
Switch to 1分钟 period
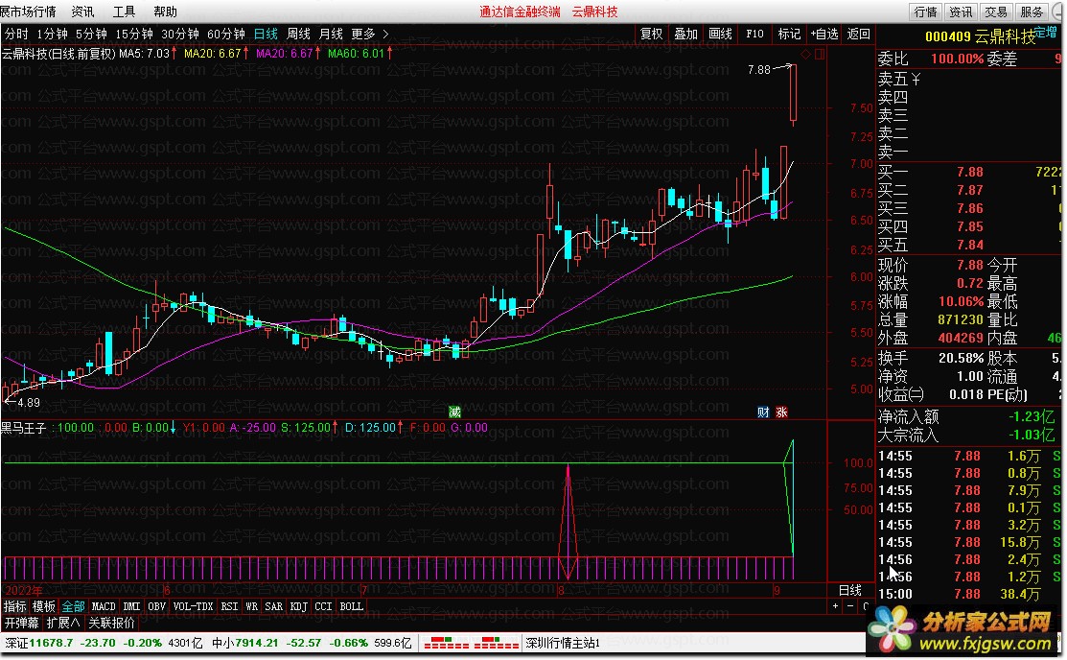click(x=53, y=34)
